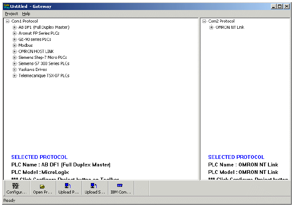Click the Ready status bar text

pos(9,201)
